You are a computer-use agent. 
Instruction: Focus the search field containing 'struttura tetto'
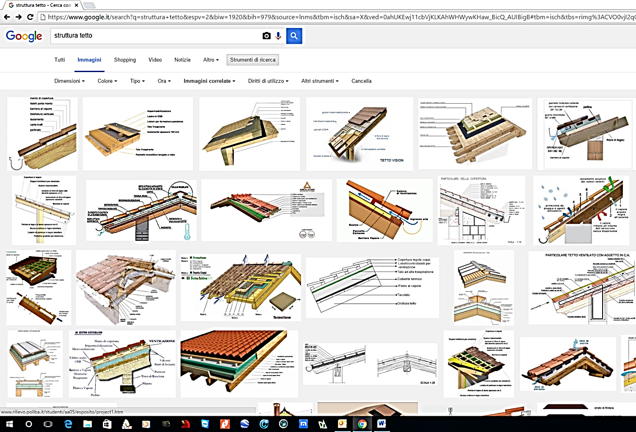point(155,36)
